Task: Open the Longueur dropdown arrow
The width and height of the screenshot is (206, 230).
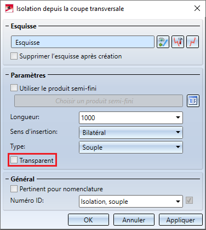Action: (178, 117)
